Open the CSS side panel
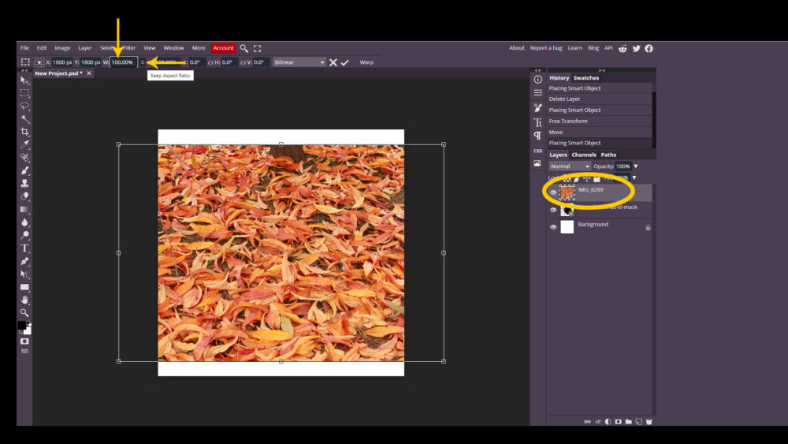This screenshot has width=788, height=444. (537, 151)
